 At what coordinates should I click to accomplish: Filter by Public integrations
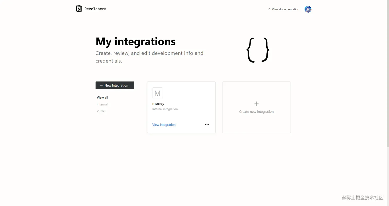101,111
